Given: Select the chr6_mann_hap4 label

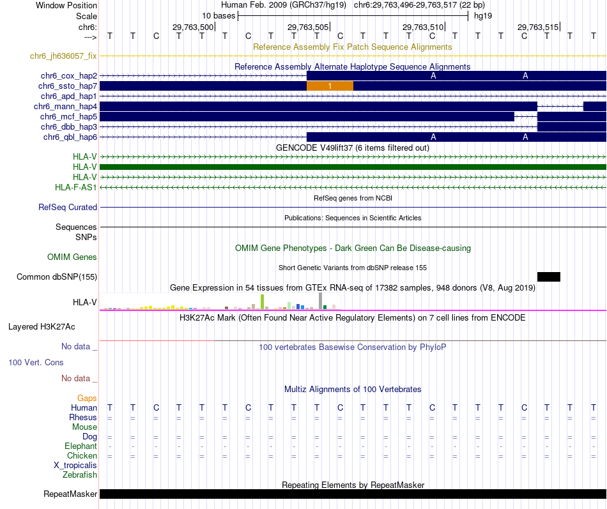Looking at the screenshot, I should coord(65,107).
